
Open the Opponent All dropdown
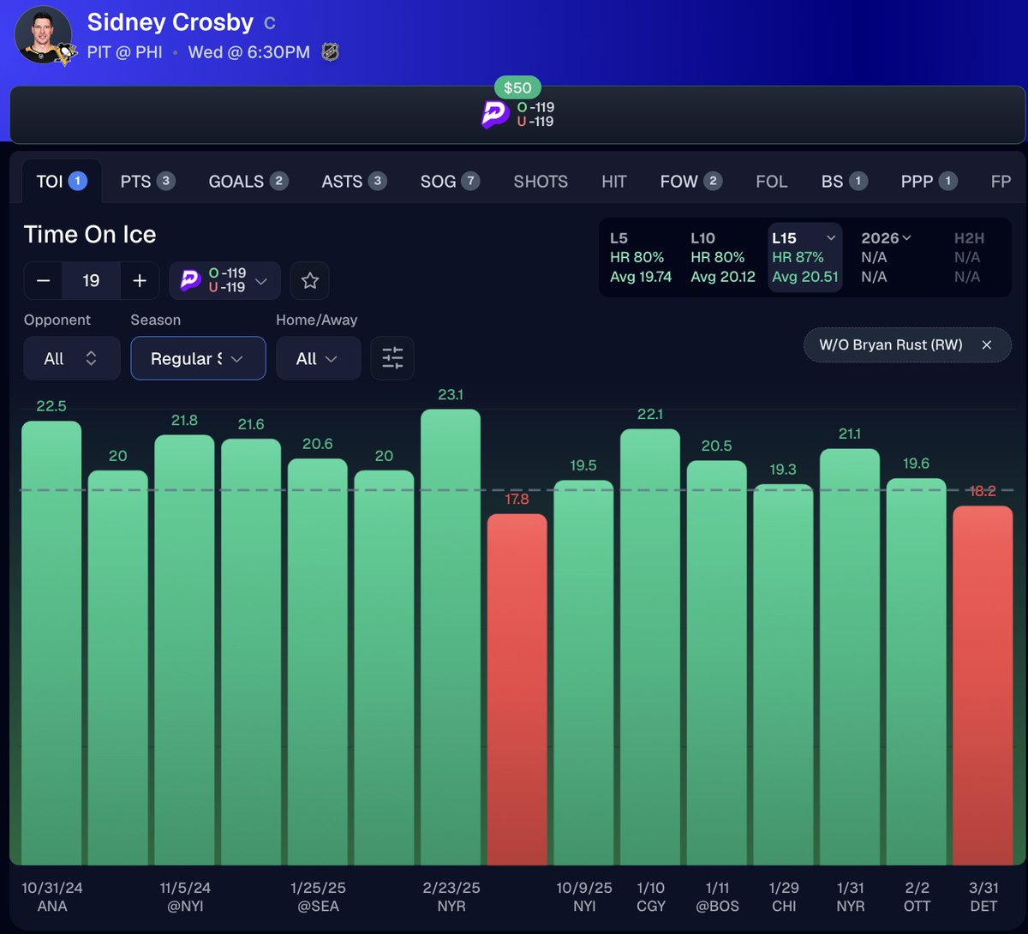click(x=71, y=358)
